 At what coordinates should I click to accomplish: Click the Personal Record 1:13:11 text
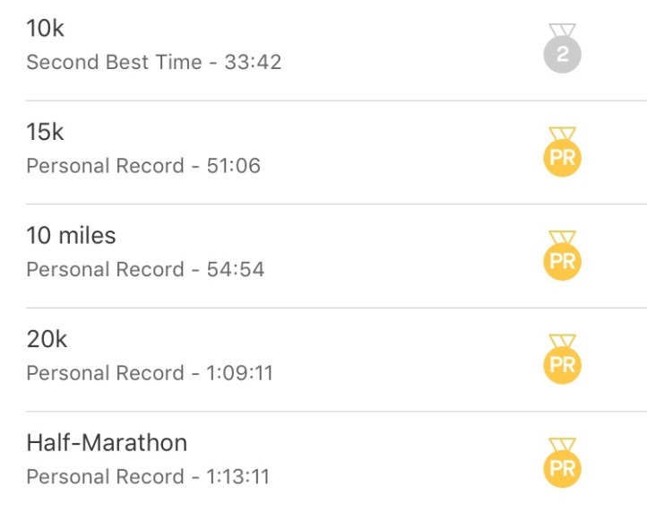[148, 476]
